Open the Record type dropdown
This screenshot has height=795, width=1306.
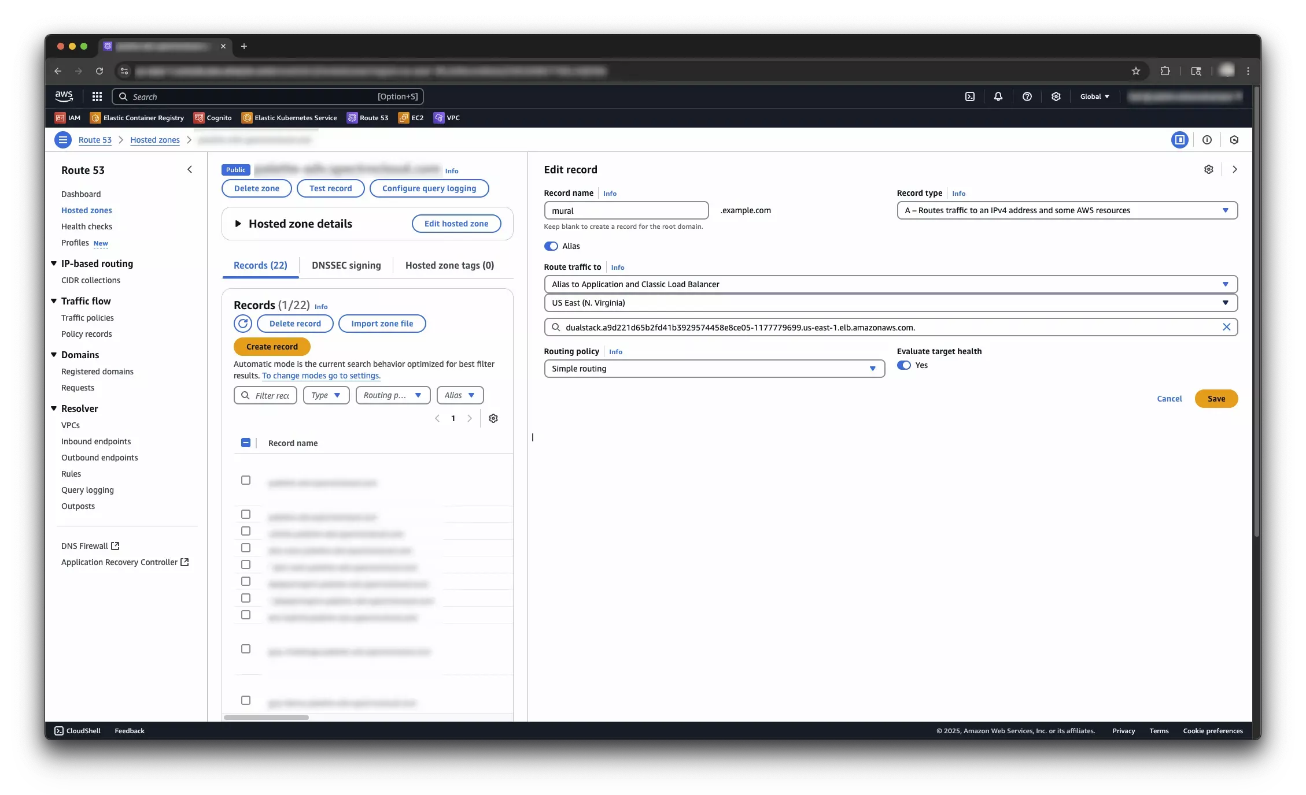(1067, 210)
